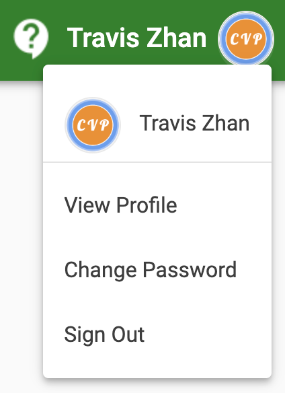Viewport: 285px width, 393px height.
Task: Click the orange CVP avatar in header
Action: [246, 39]
